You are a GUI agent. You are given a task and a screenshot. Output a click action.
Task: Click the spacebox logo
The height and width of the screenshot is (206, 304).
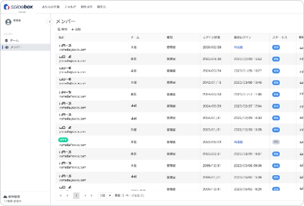18,7
